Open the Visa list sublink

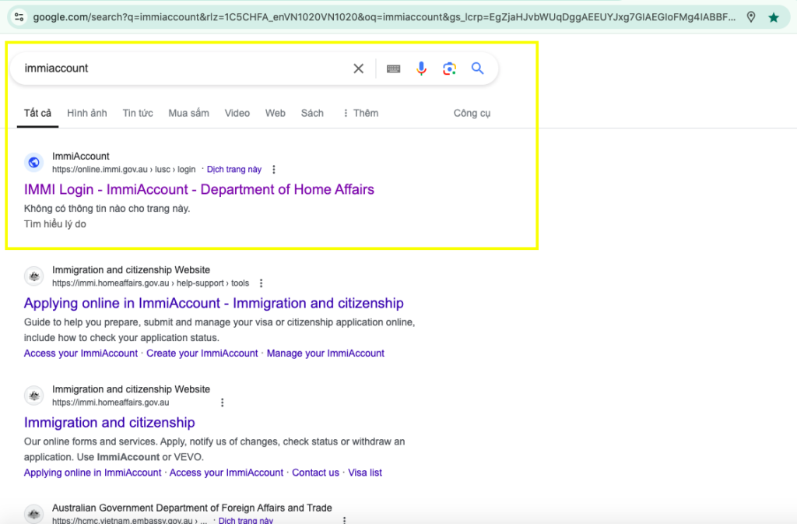pyautogui.click(x=365, y=473)
